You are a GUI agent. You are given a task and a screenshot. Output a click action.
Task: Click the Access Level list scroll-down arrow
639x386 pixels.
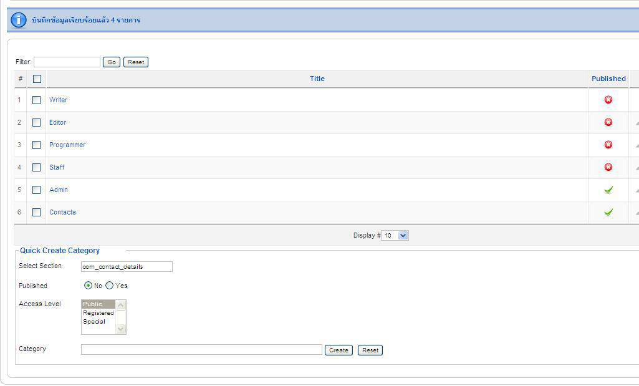[x=120, y=329]
